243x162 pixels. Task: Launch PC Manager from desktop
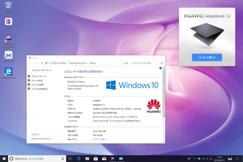pos(9,57)
